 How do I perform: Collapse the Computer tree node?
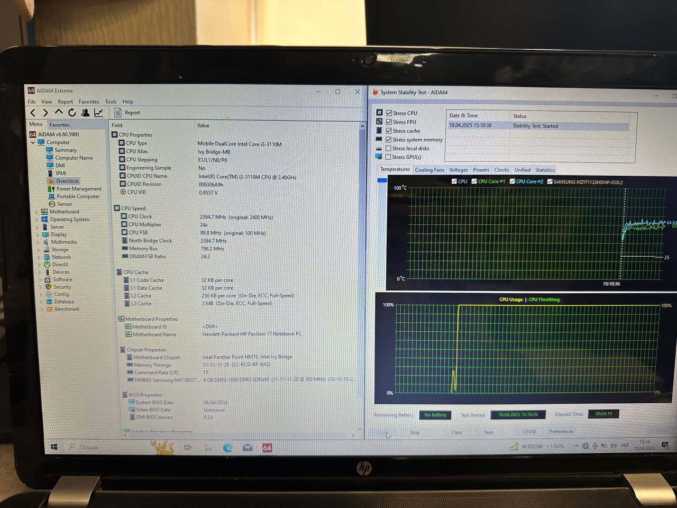pos(33,142)
